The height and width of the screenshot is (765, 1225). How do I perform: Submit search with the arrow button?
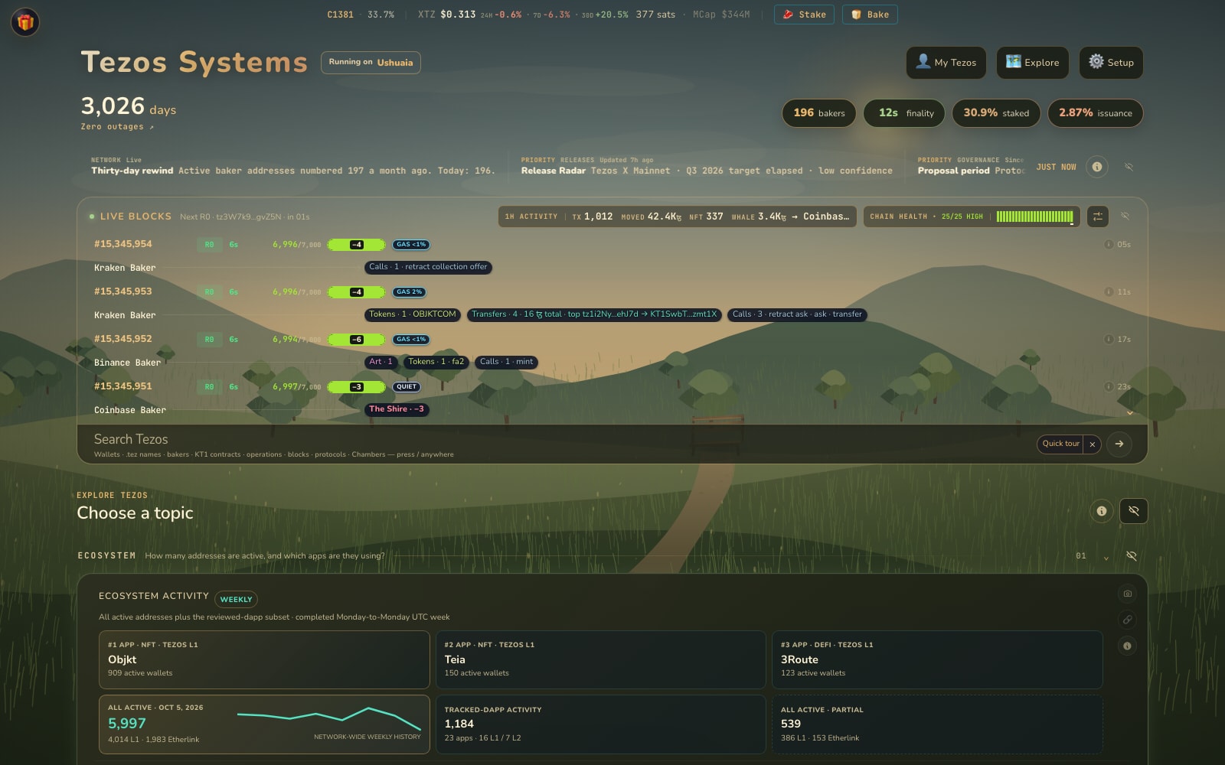tap(1119, 444)
